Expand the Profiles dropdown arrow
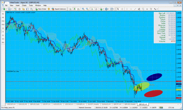The height and width of the screenshot is (110, 183). pos(11,9)
